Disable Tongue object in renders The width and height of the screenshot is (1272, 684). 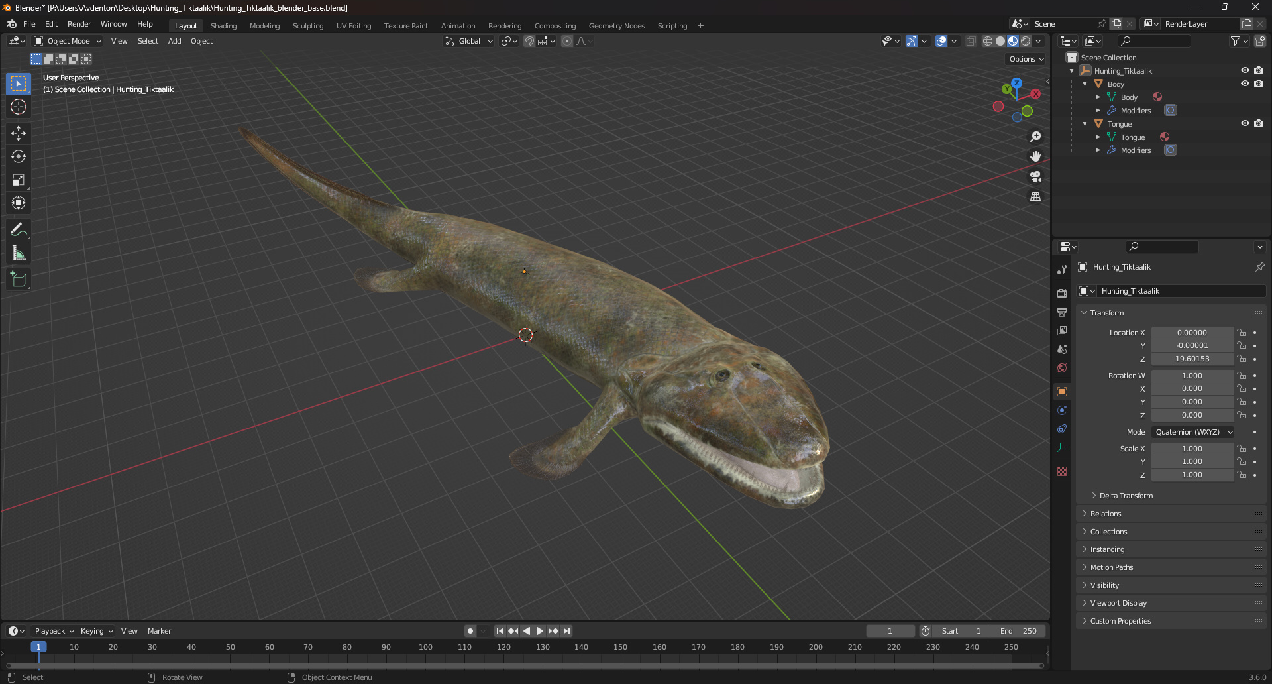[x=1259, y=123]
